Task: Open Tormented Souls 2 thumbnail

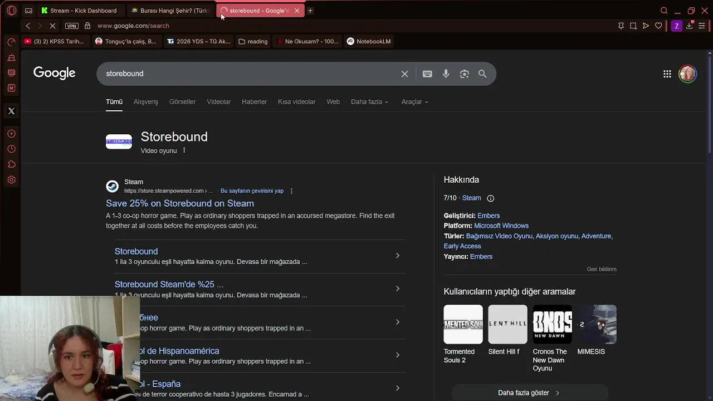Action: [463, 324]
